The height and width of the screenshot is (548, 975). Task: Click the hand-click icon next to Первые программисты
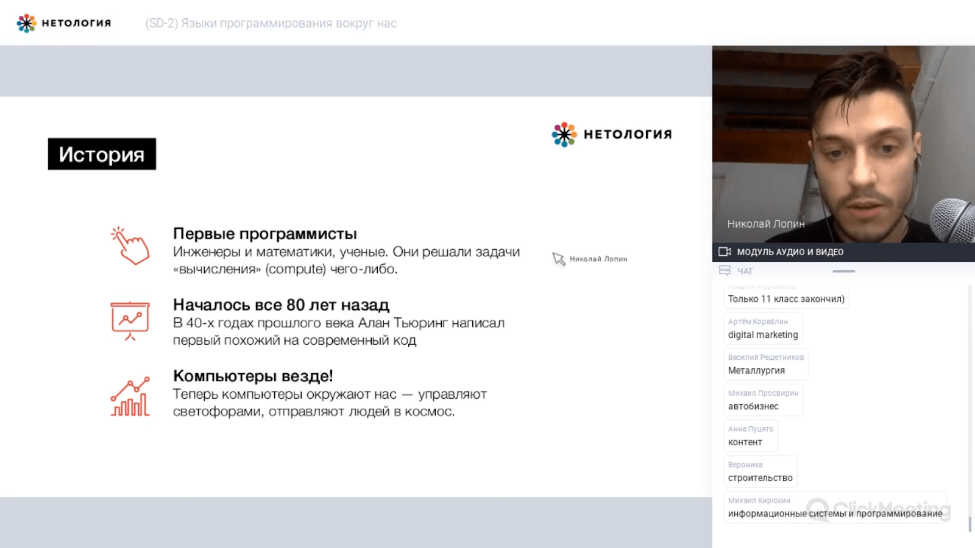pyautogui.click(x=130, y=248)
